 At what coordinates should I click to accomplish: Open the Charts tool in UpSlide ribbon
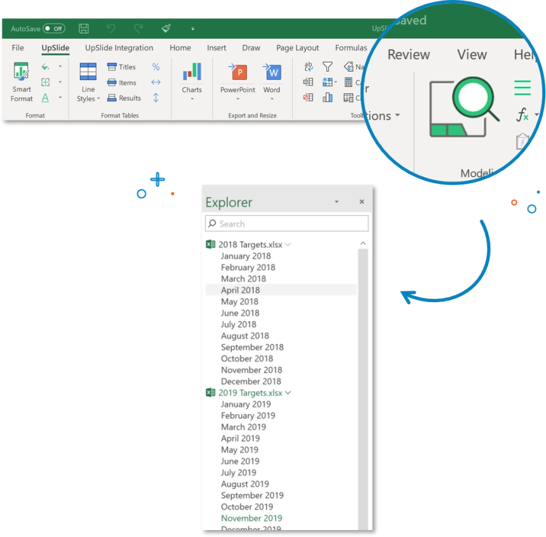(x=191, y=77)
